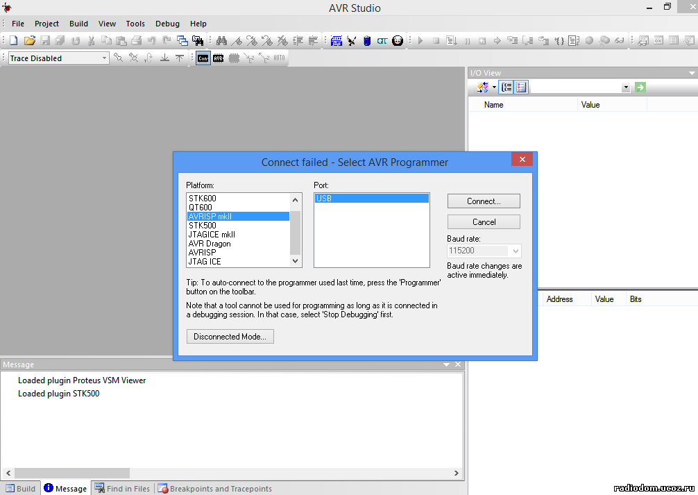Open the I/O View filter combo box
Screen dimensions: 698x495
coord(581,87)
